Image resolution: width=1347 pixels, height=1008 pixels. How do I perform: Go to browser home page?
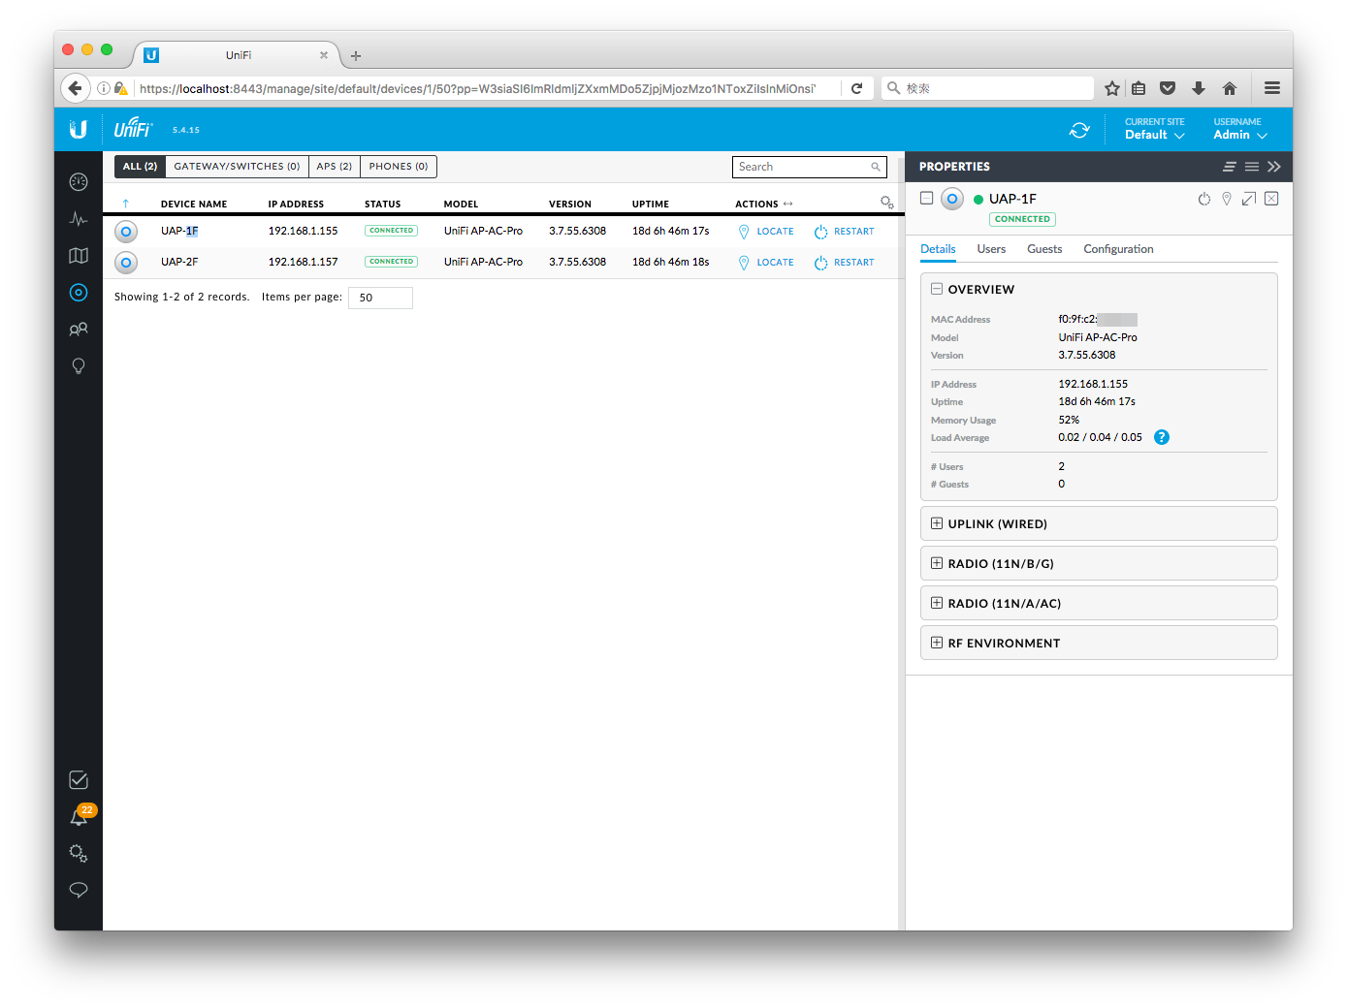[1230, 88]
